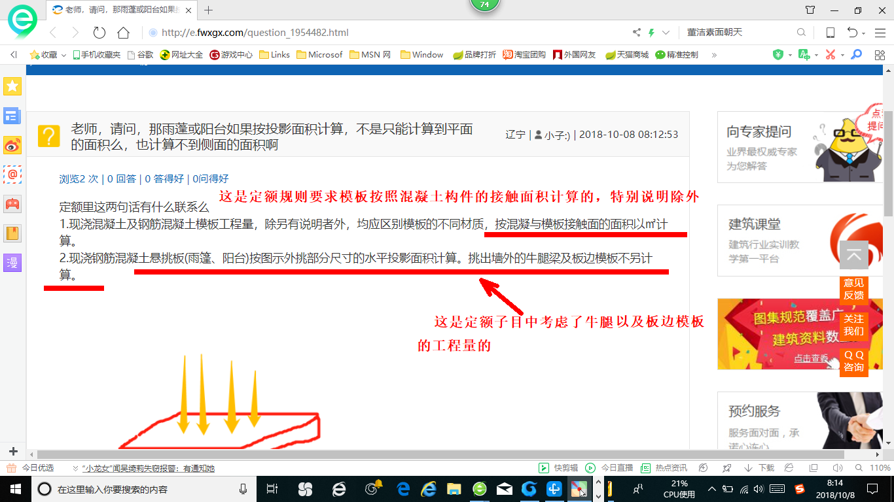The height and width of the screenshot is (502, 894).
Task: Open the 谷歌 bookmark
Action: tap(140, 55)
